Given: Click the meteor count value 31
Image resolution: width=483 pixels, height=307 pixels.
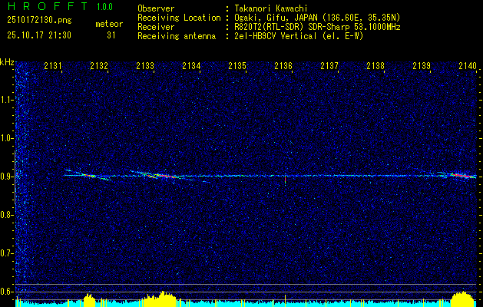Looking at the screenshot, I should (111, 35).
